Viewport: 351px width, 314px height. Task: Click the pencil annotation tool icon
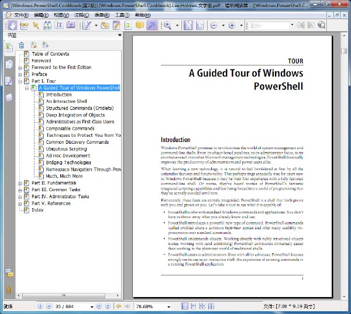point(87,25)
